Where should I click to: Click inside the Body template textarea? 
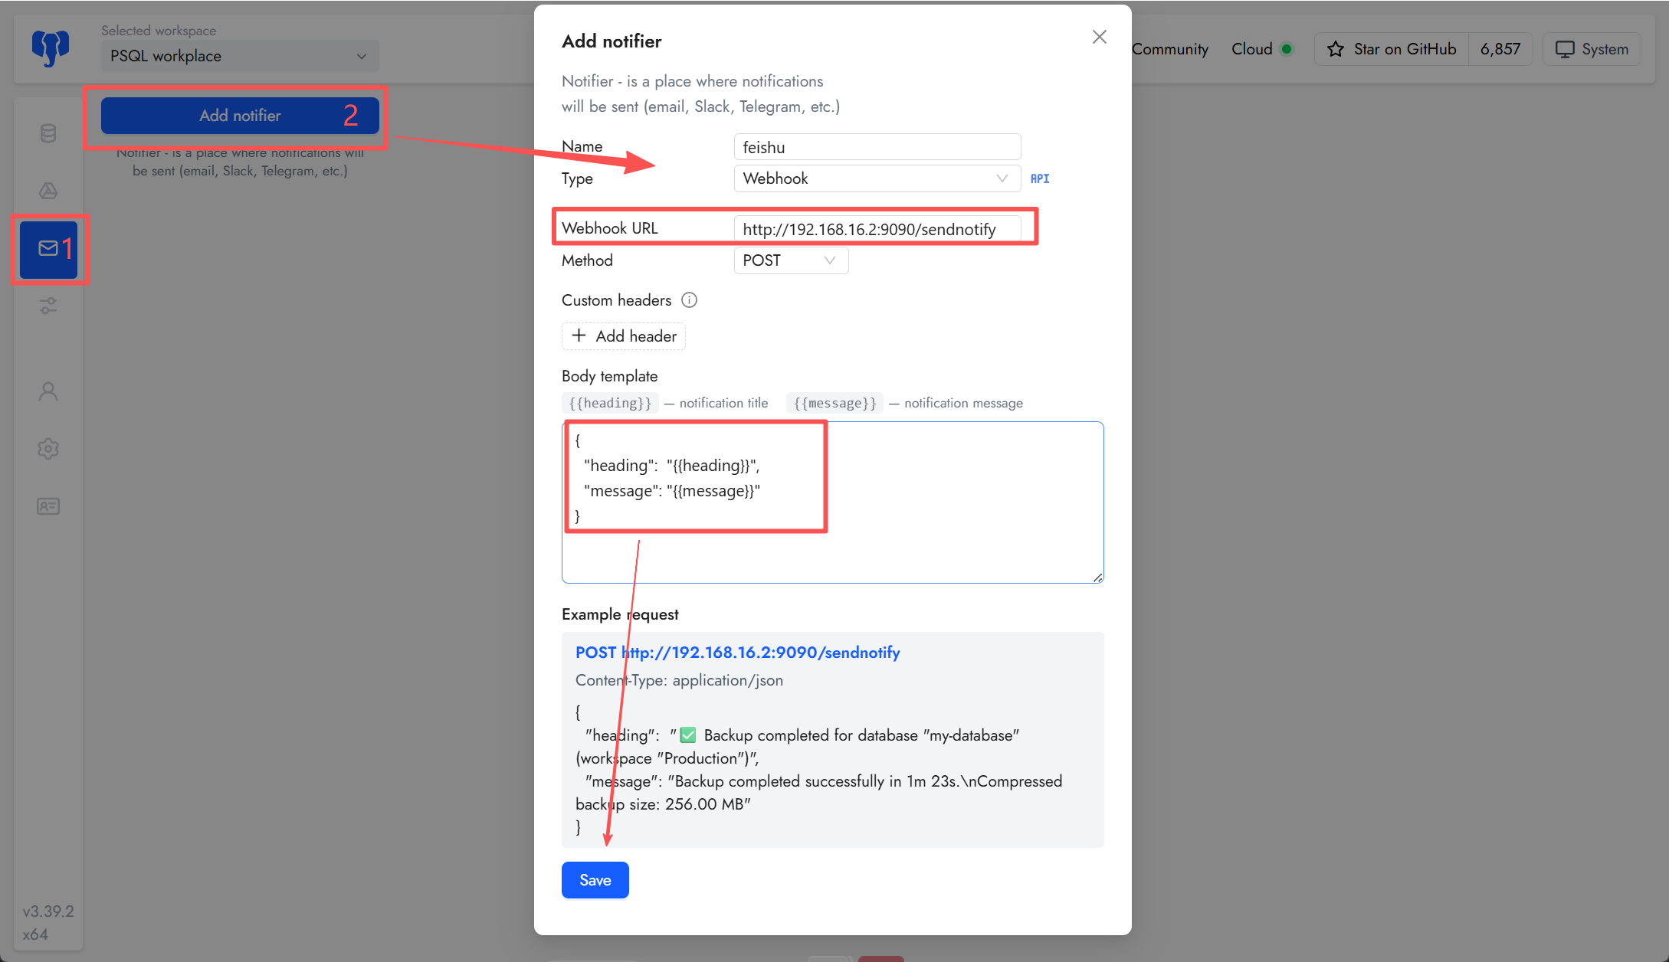pos(832,502)
